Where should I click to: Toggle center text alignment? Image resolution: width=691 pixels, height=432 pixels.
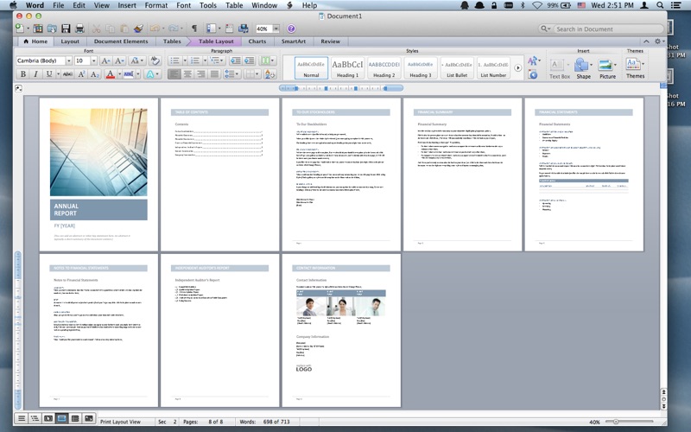click(x=187, y=74)
